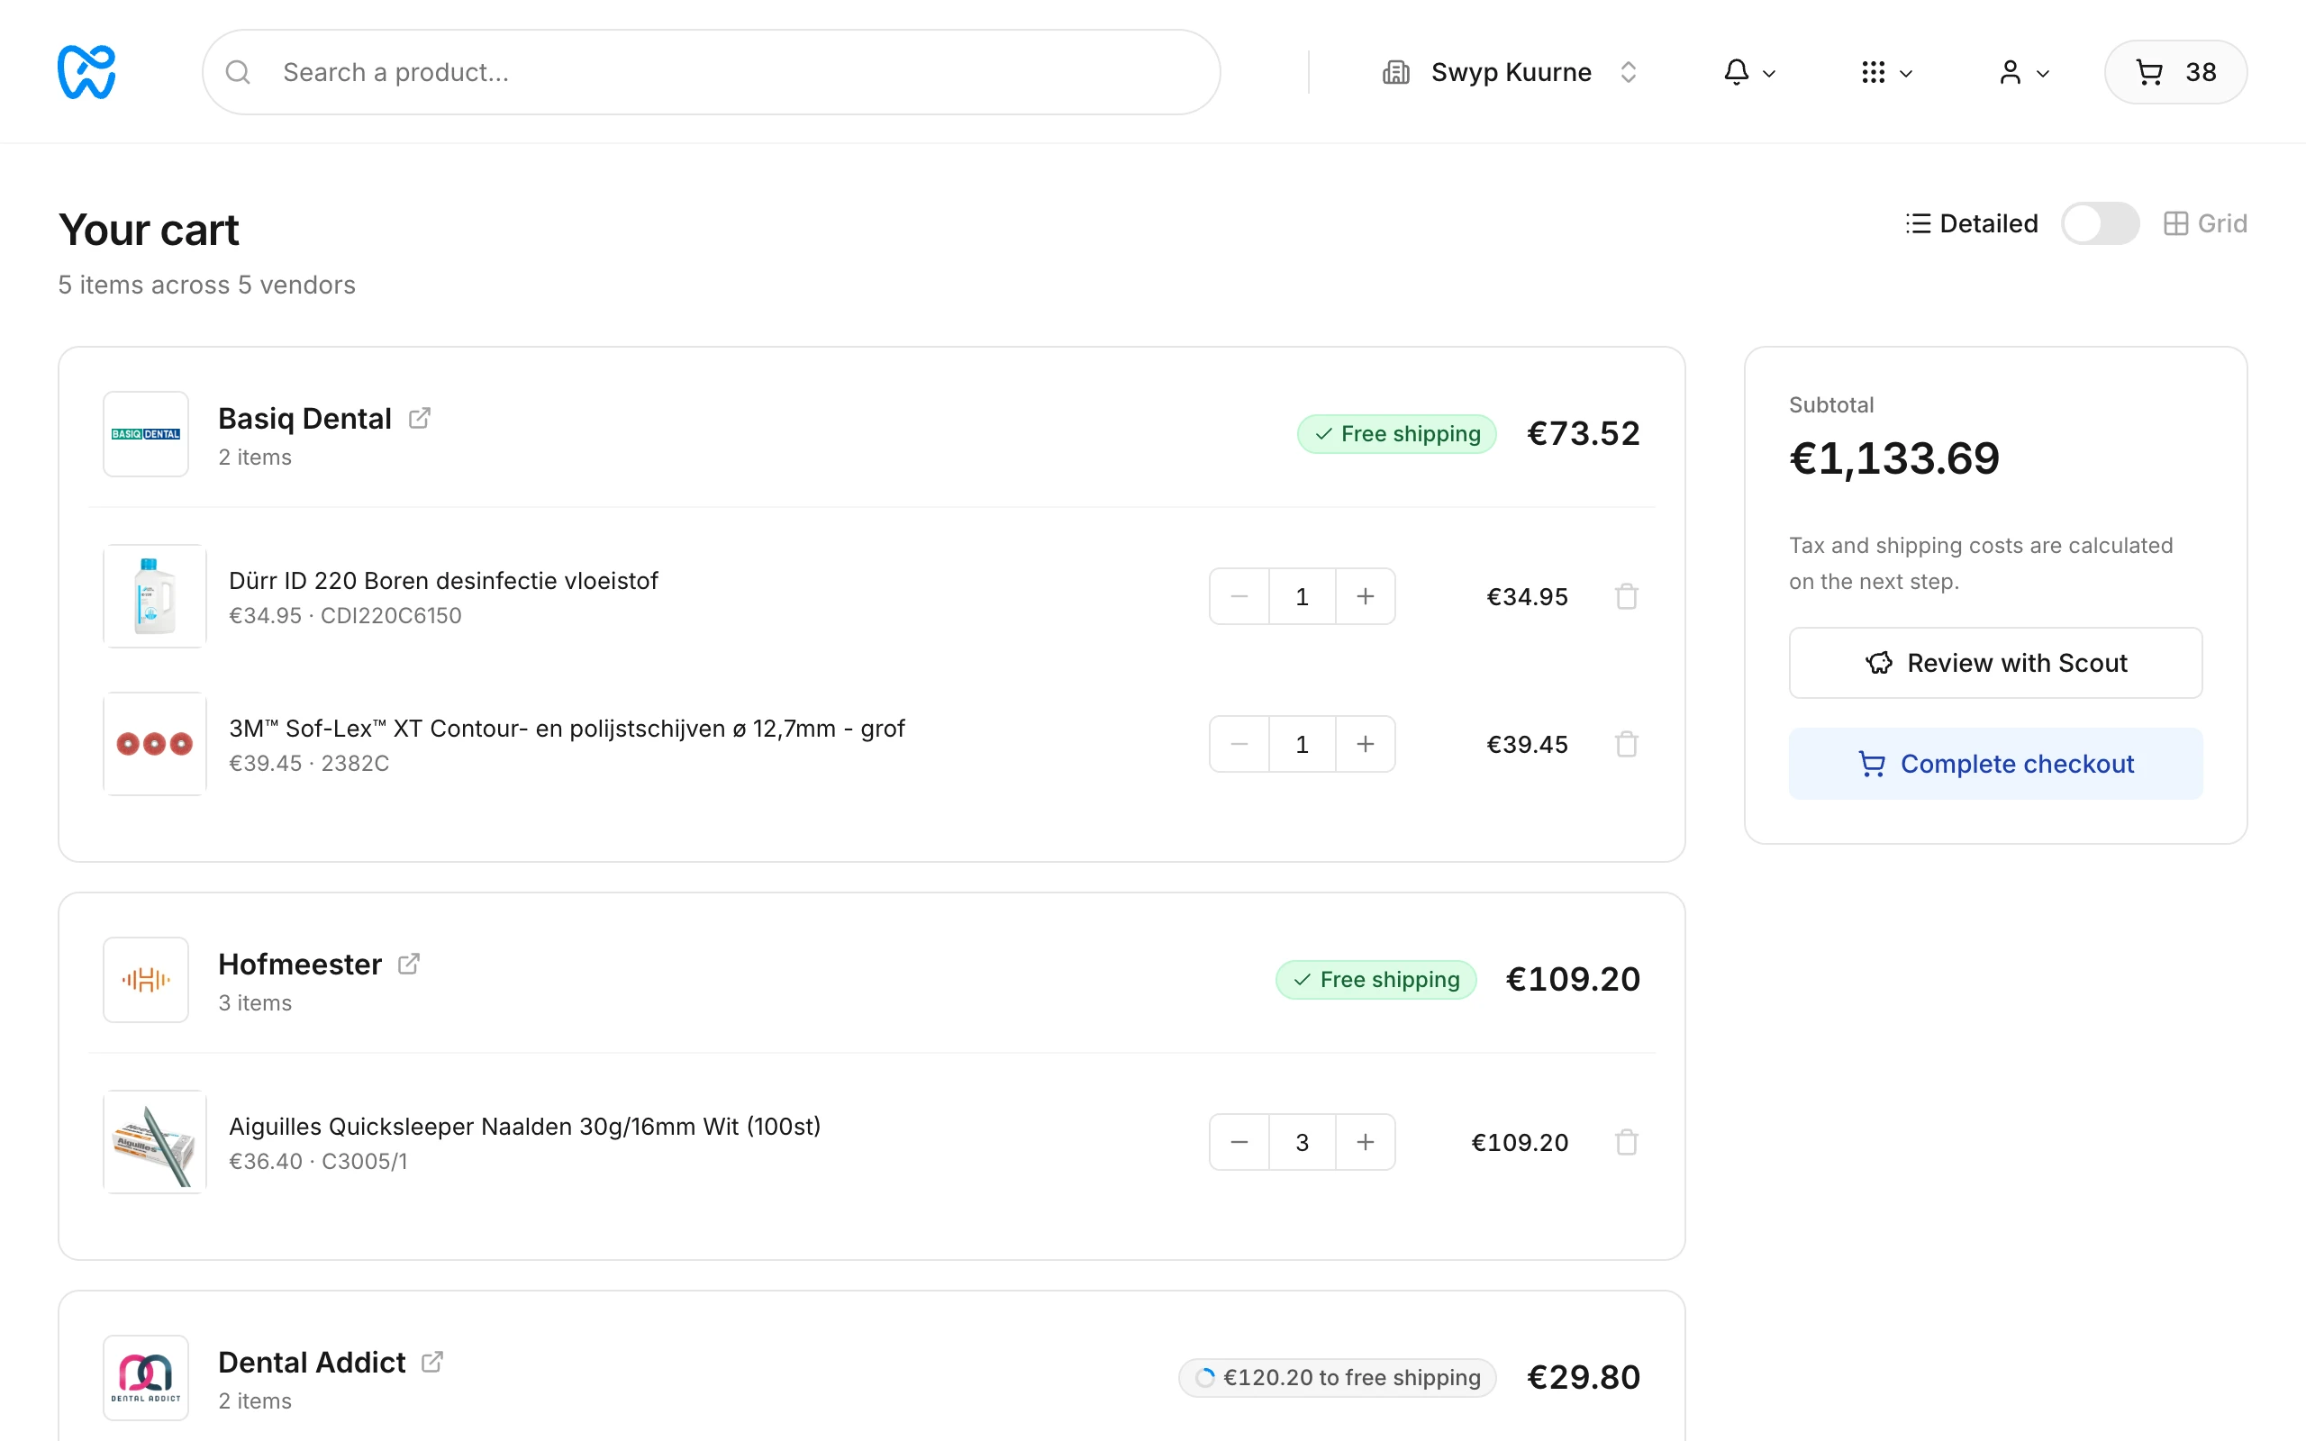
Task: Open Basiq Dental external link icon
Action: [x=419, y=419]
